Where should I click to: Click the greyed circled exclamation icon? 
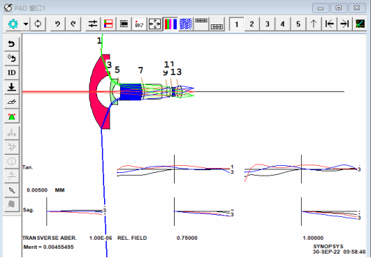click(12, 162)
